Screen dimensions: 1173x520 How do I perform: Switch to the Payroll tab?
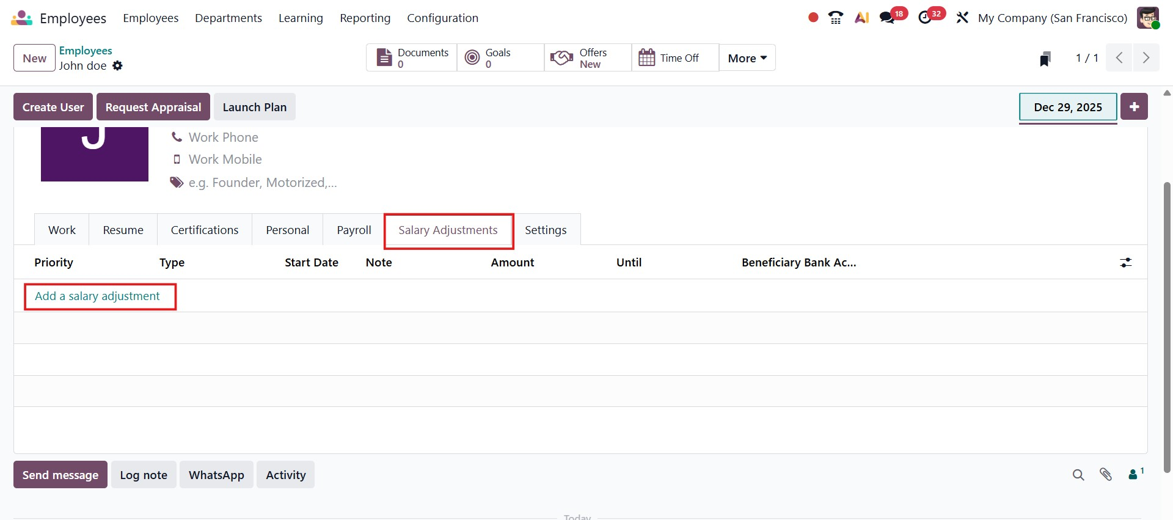(354, 230)
